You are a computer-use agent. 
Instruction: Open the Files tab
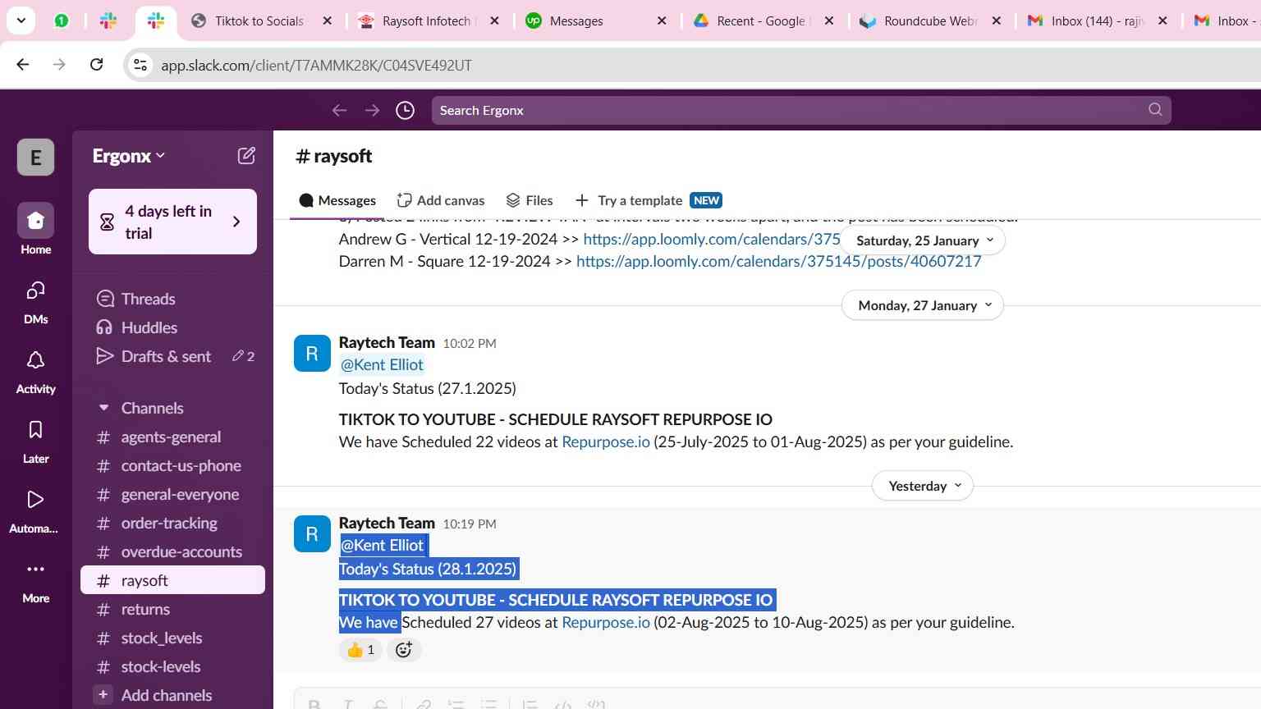(530, 200)
